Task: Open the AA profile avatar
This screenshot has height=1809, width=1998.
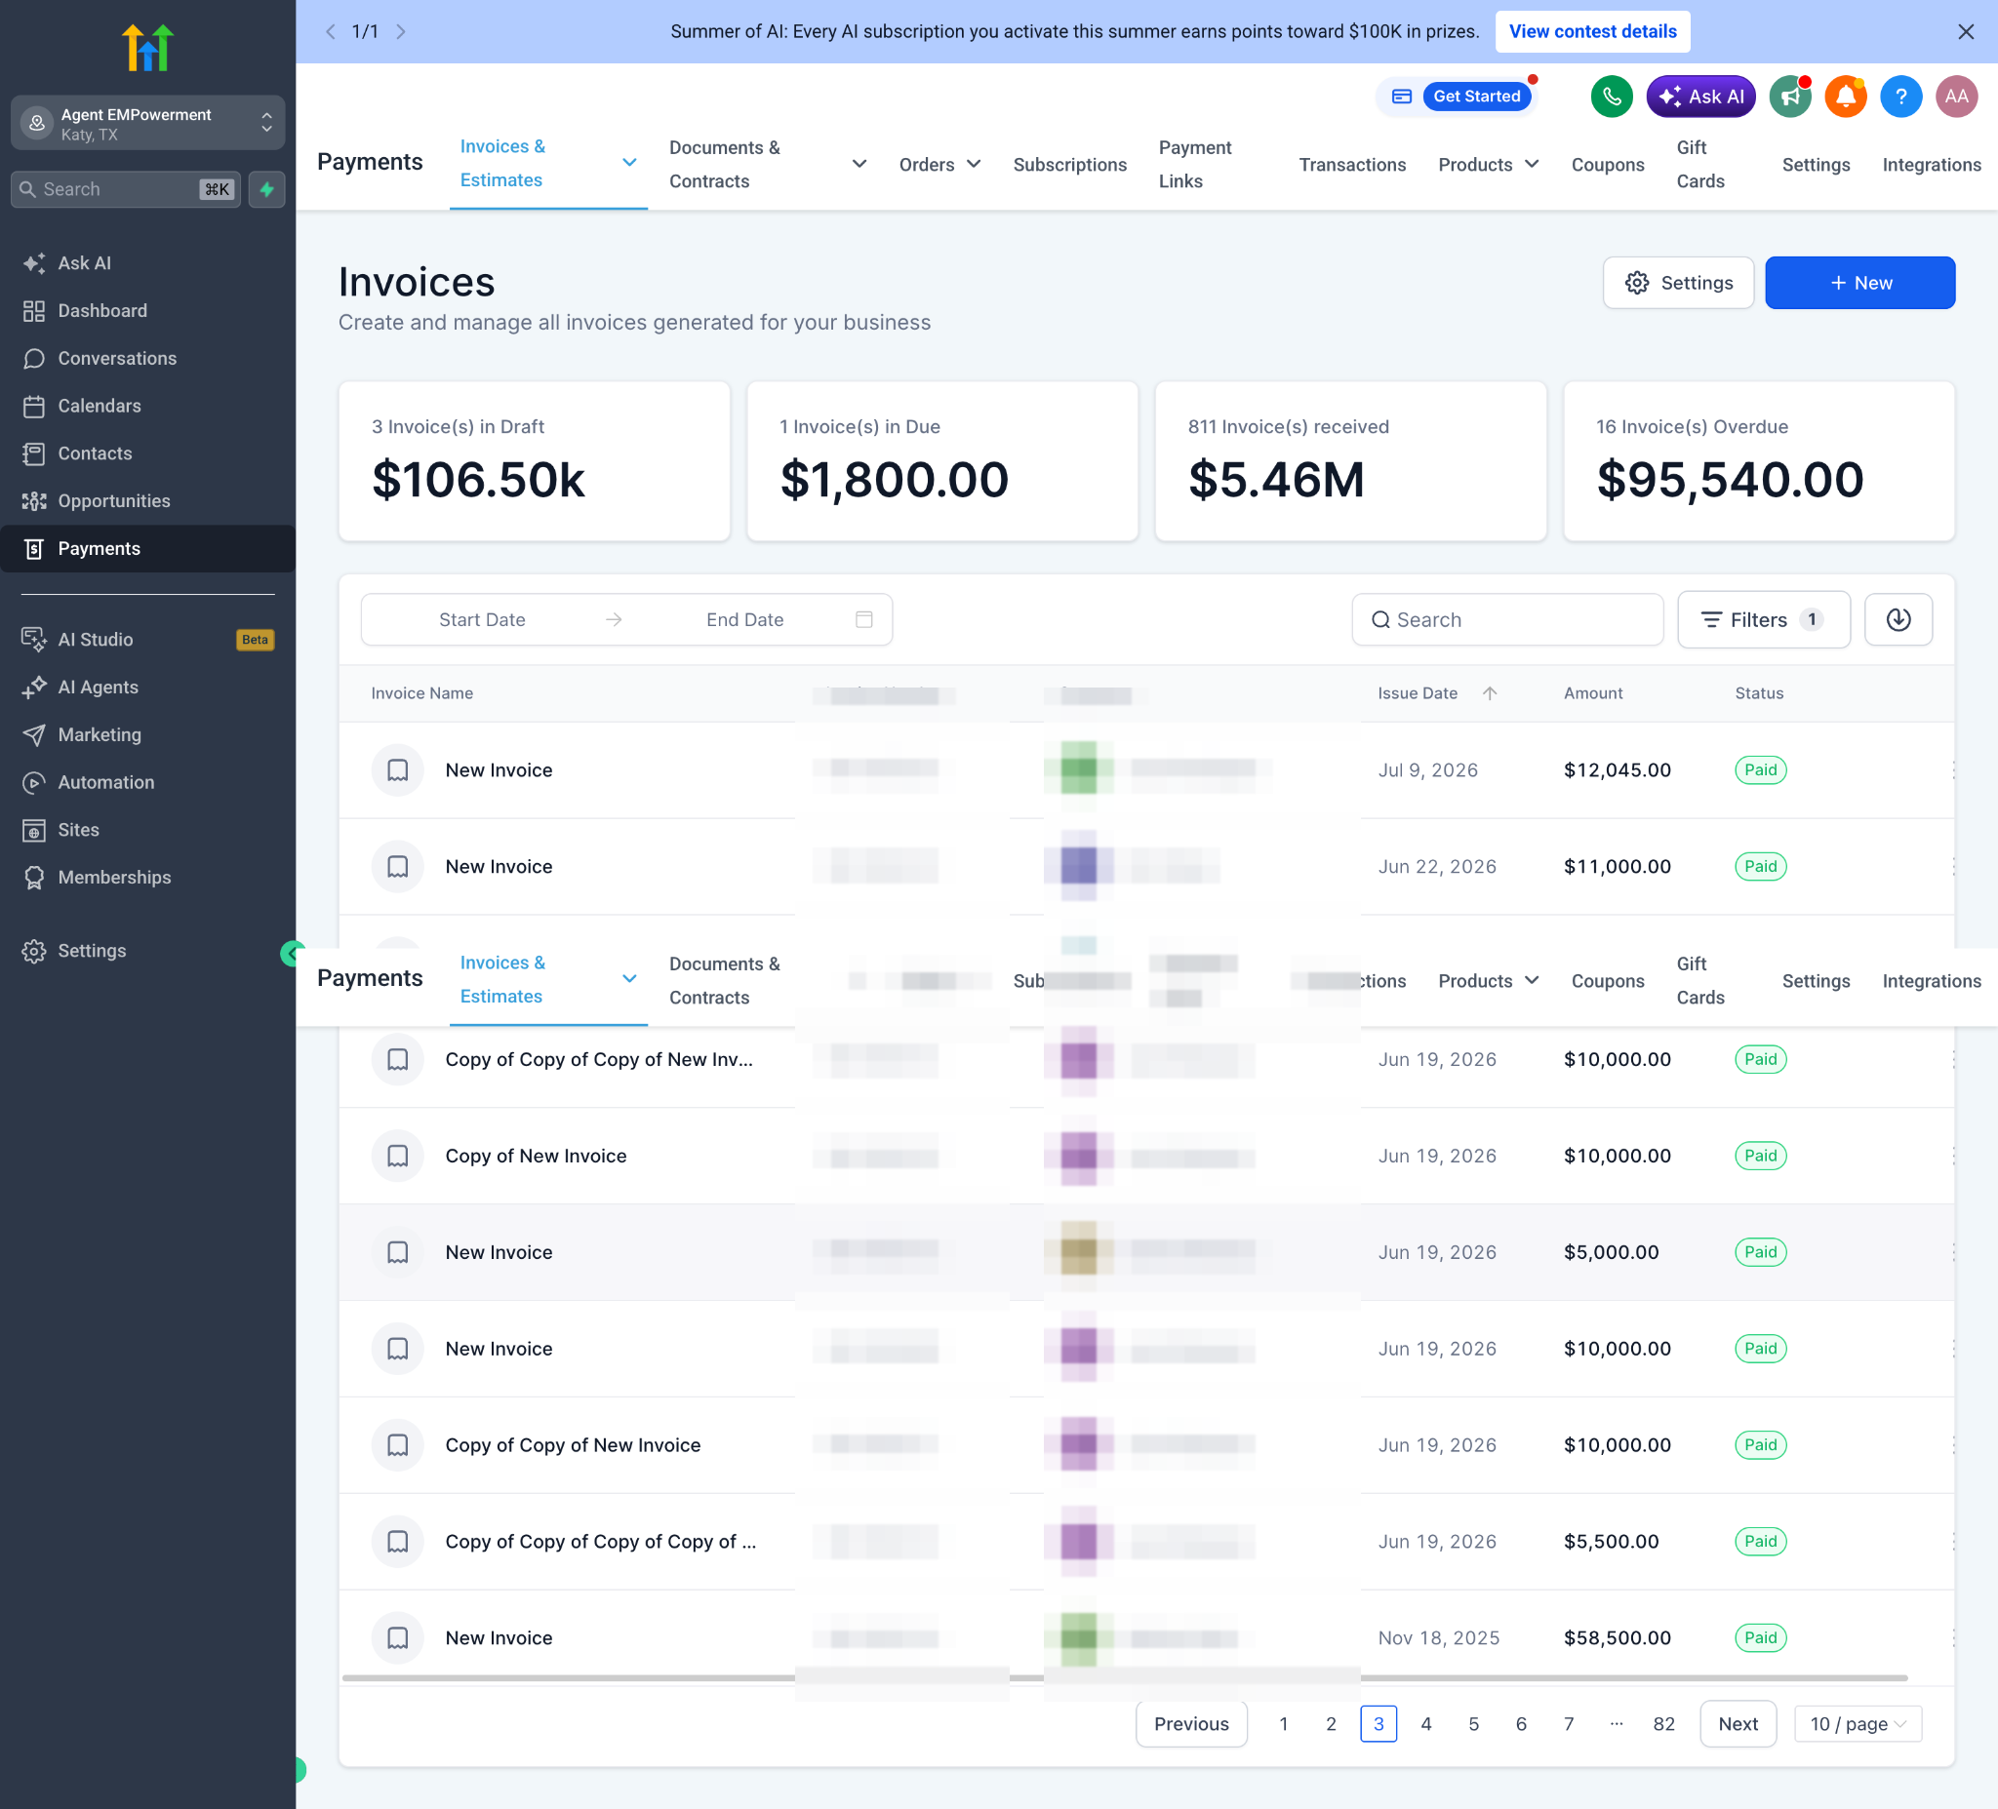Action: click(x=1956, y=97)
